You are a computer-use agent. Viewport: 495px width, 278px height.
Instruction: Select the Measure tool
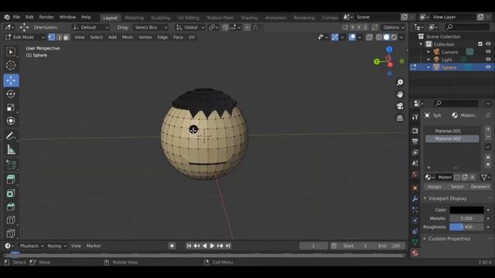tap(11, 150)
